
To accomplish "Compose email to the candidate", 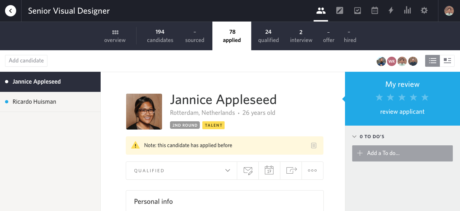I will pyautogui.click(x=248, y=170).
